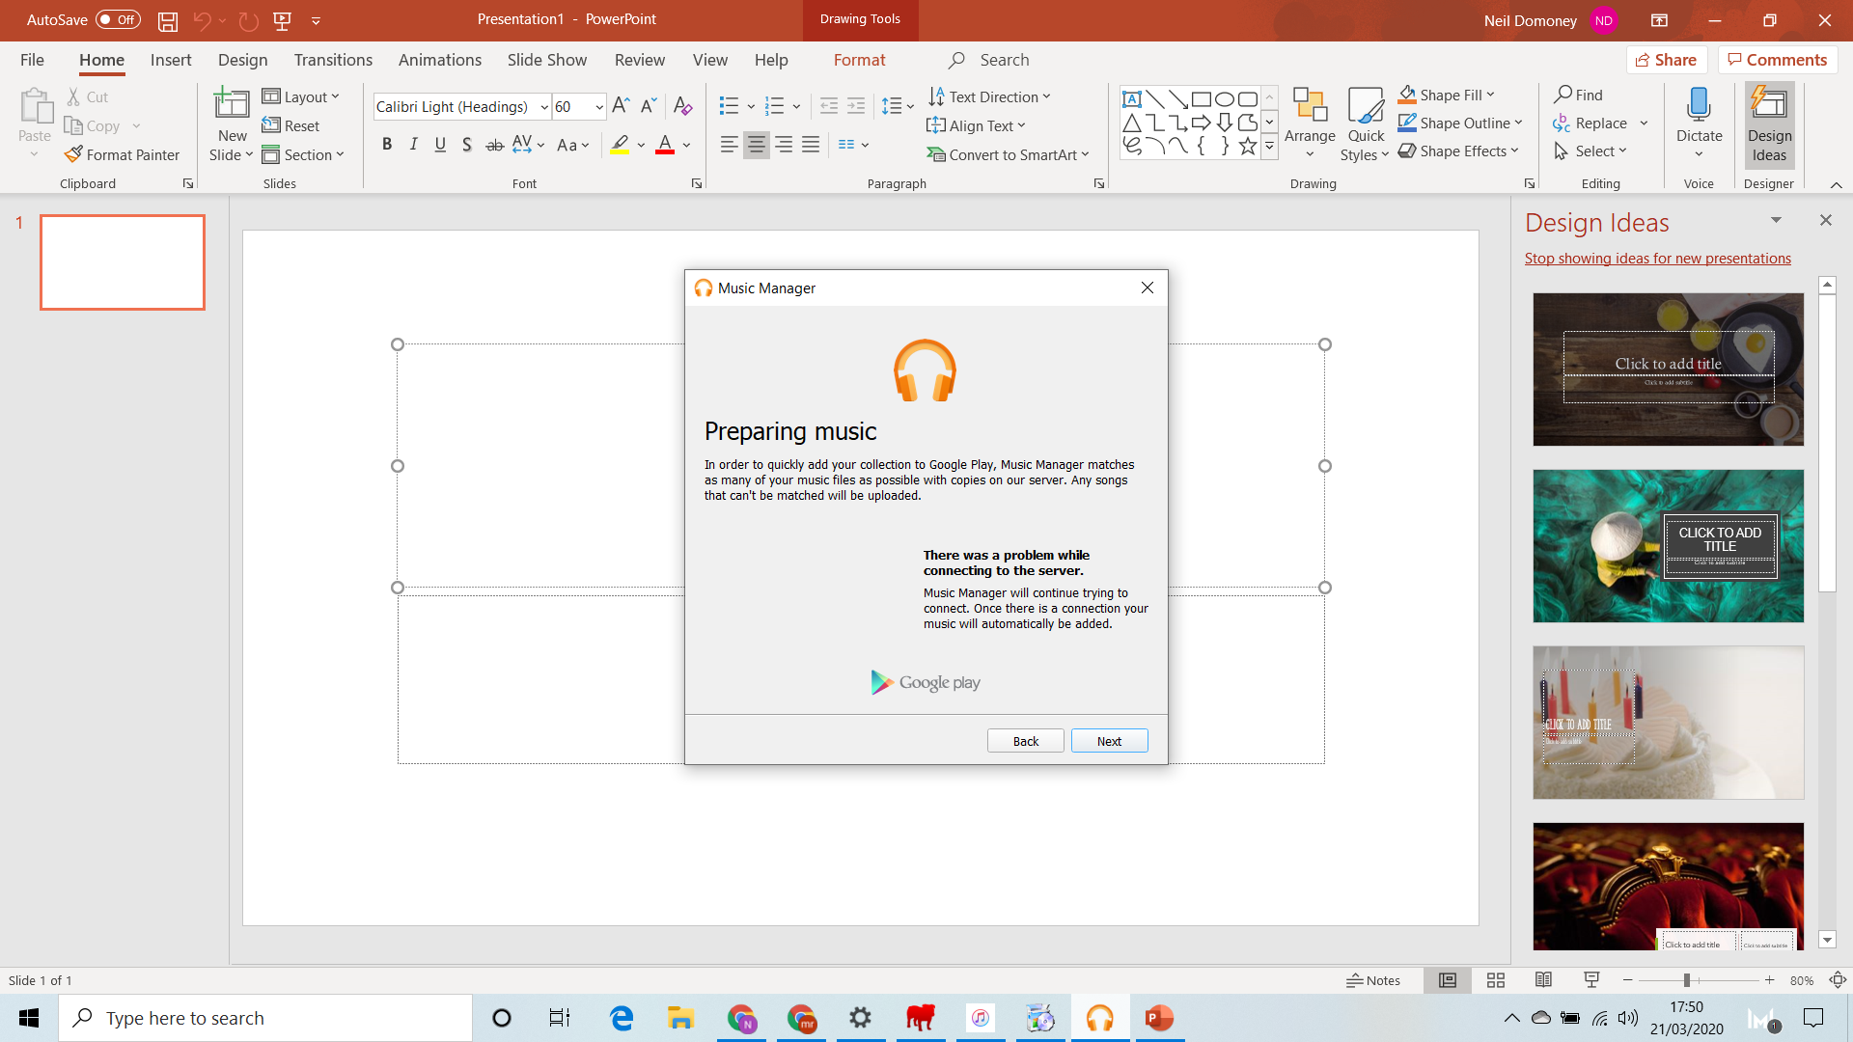Toggle Bold formatting
Image resolution: width=1853 pixels, height=1042 pixels.
387,145
